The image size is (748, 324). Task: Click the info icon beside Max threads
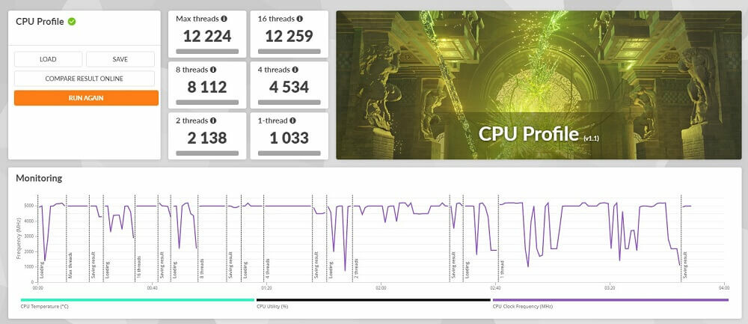224,18
